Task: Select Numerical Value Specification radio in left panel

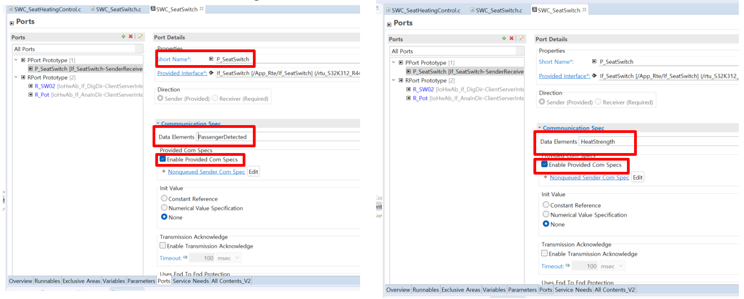Action: tap(164, 208)
